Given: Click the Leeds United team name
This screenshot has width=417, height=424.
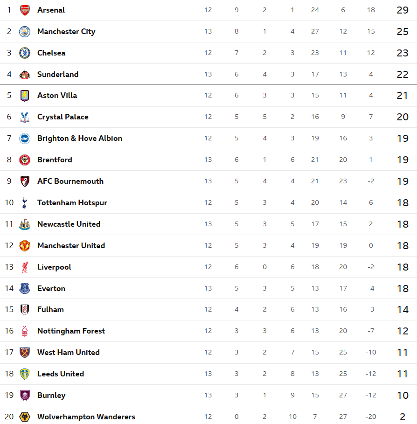Looking at the screenshot, I should tap(61, 374).
